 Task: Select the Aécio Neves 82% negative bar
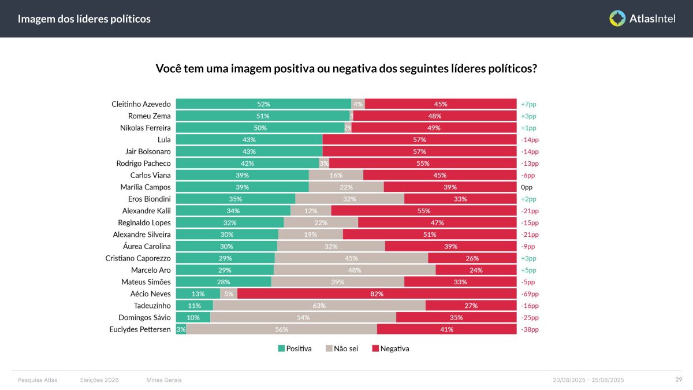point(377,294)
